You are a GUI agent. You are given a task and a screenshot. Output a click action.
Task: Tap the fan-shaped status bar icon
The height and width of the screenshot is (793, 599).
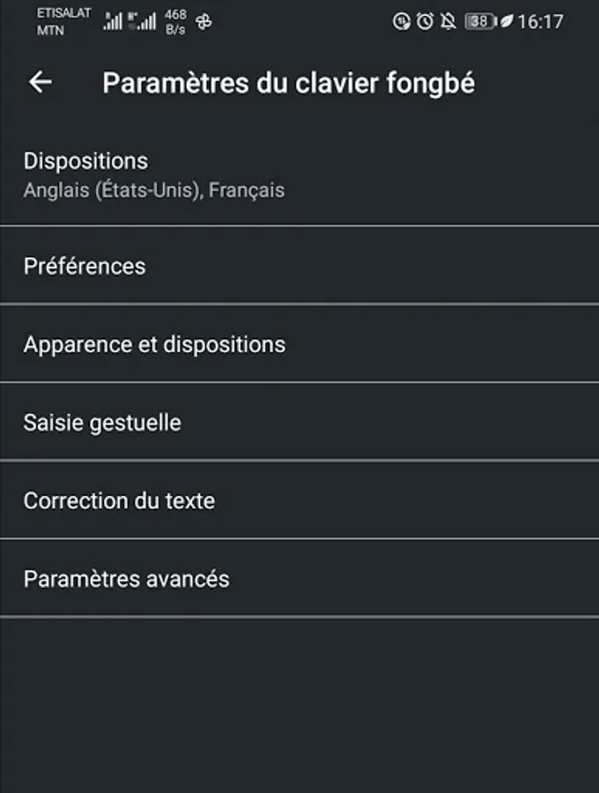point(203,21)
